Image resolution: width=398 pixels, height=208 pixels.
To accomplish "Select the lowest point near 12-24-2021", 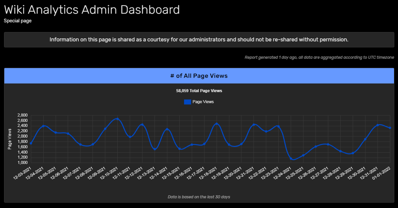I will [290, 160].
